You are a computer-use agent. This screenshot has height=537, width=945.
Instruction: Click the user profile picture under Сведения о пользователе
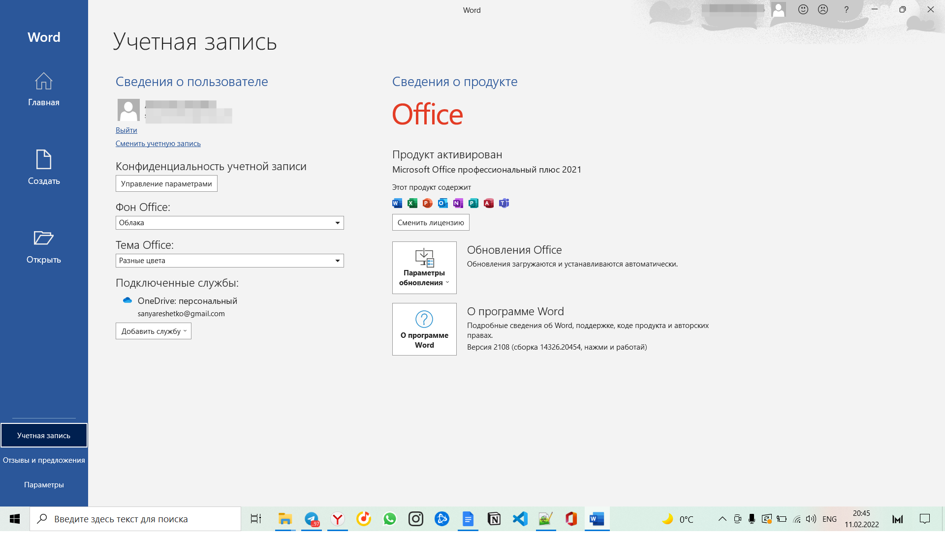128,110
